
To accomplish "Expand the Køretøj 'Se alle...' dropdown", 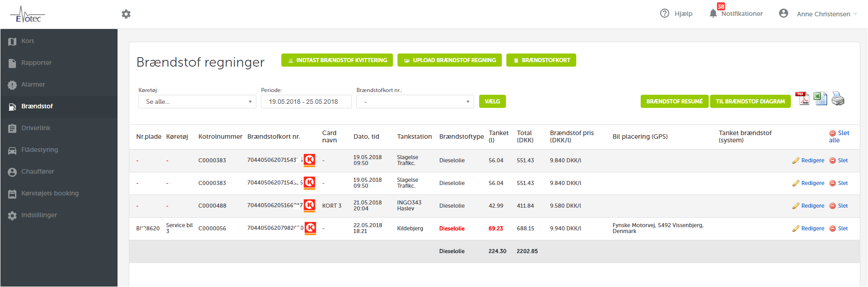I will [x=197, y=102].
